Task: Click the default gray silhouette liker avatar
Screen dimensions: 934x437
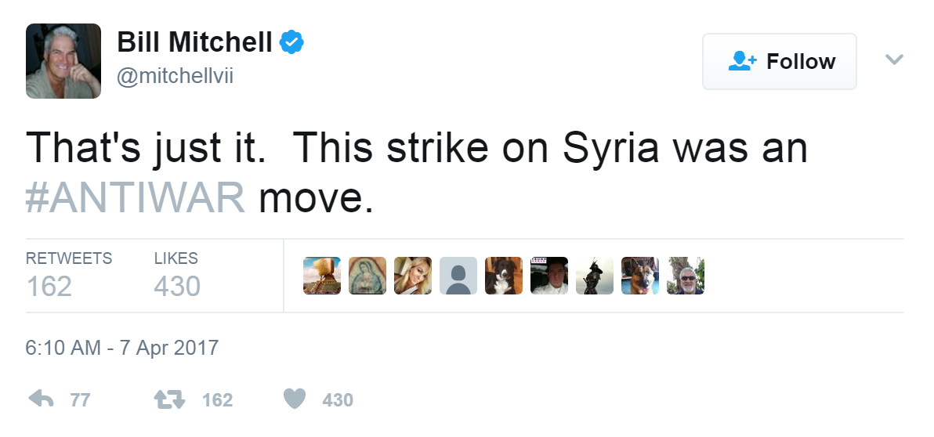Action: point(458,276)
